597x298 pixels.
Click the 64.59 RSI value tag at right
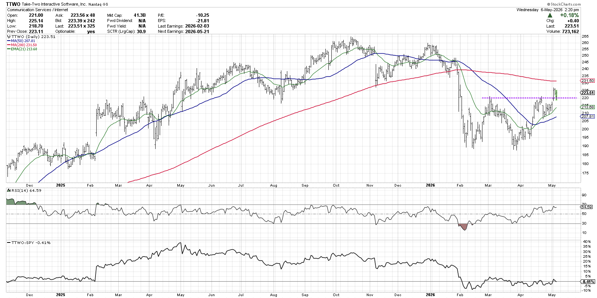pos(587,207)
